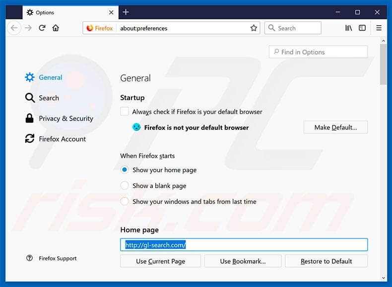Reload the current page
This screenshot has height=287, width=392.
42,28
